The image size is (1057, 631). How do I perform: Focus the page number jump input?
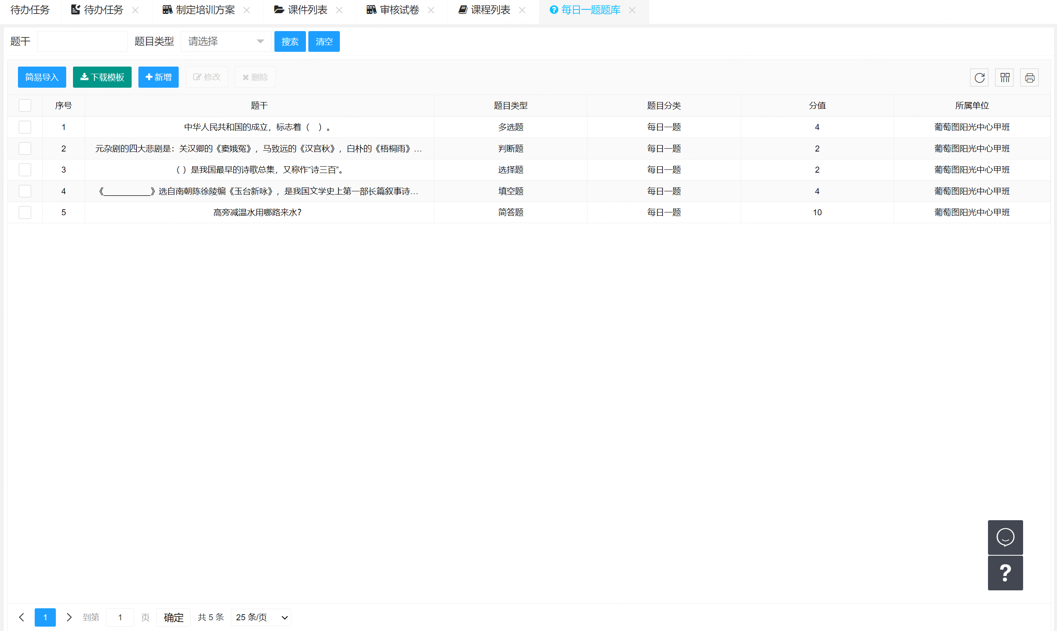[120, 617]
